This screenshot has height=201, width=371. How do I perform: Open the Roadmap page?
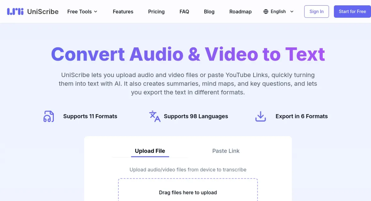(241, 11)
